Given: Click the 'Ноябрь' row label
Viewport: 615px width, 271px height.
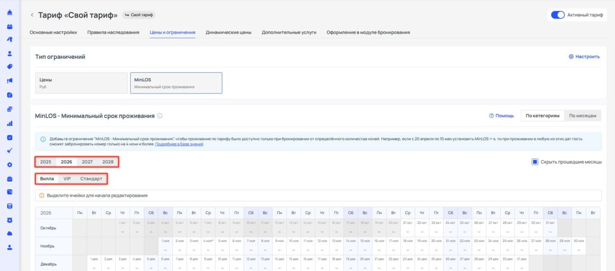Looking at the screenshot, I should pos(54,246).
